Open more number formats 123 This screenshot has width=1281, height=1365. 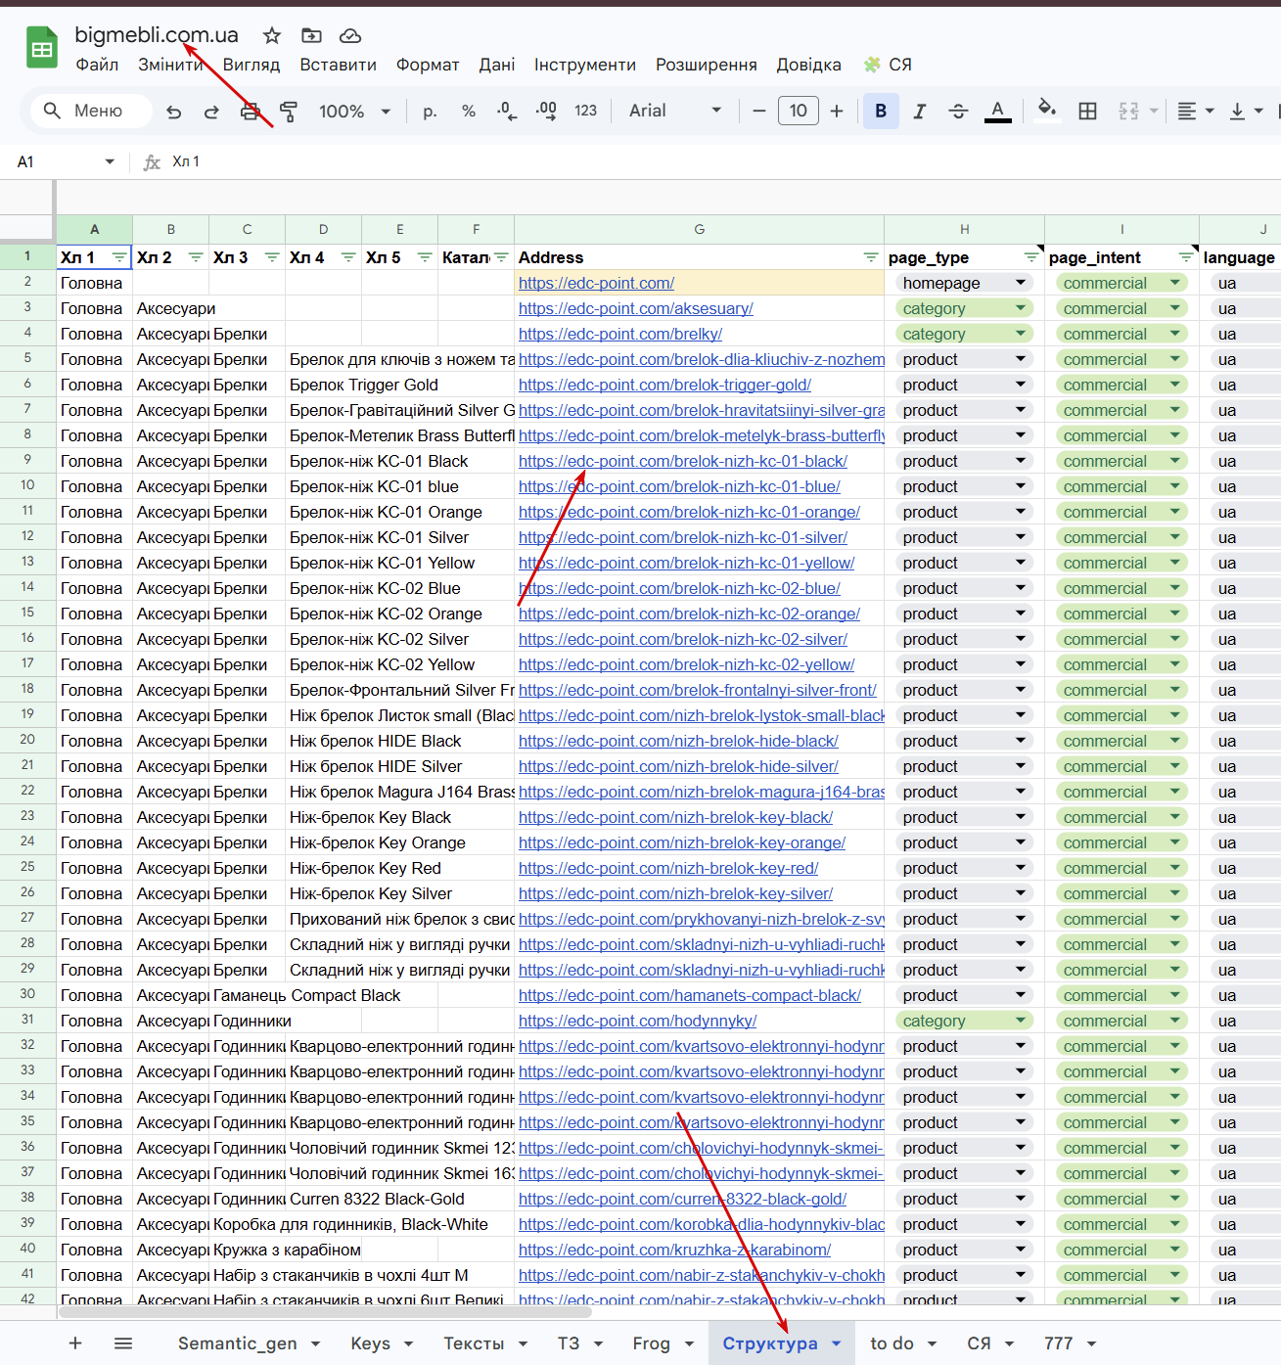586,112
